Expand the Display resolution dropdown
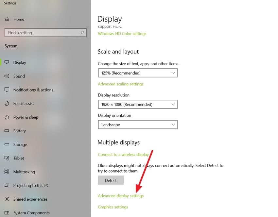This screenshot has height=217, width=278. (138, 104)
